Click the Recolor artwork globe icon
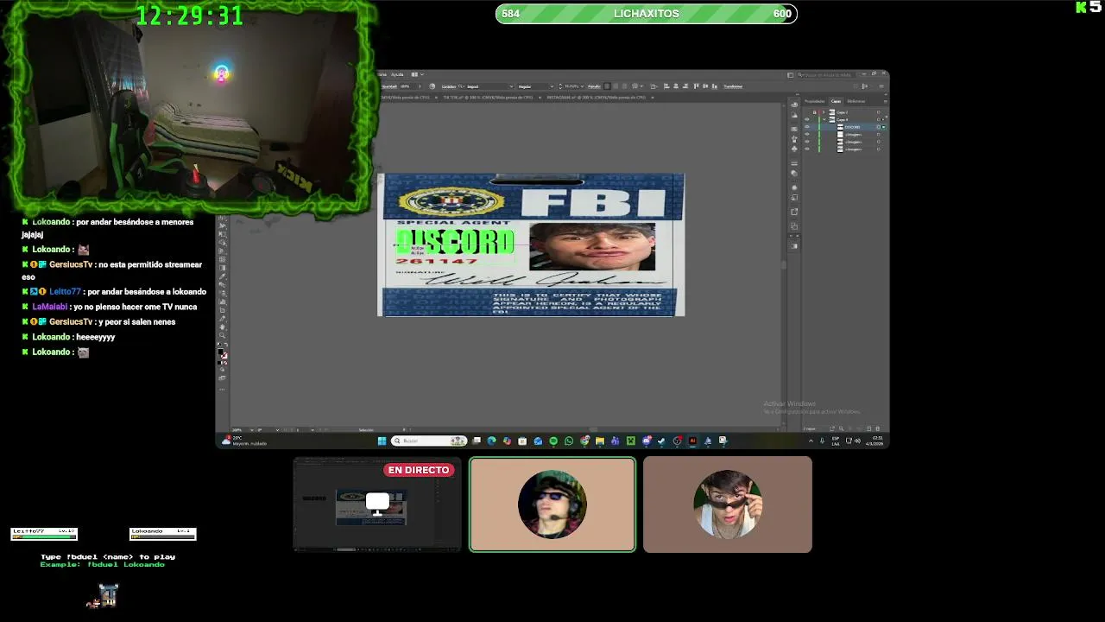Image resolution: width=1105 pixels, height=622 pixels. pos(432,86)
